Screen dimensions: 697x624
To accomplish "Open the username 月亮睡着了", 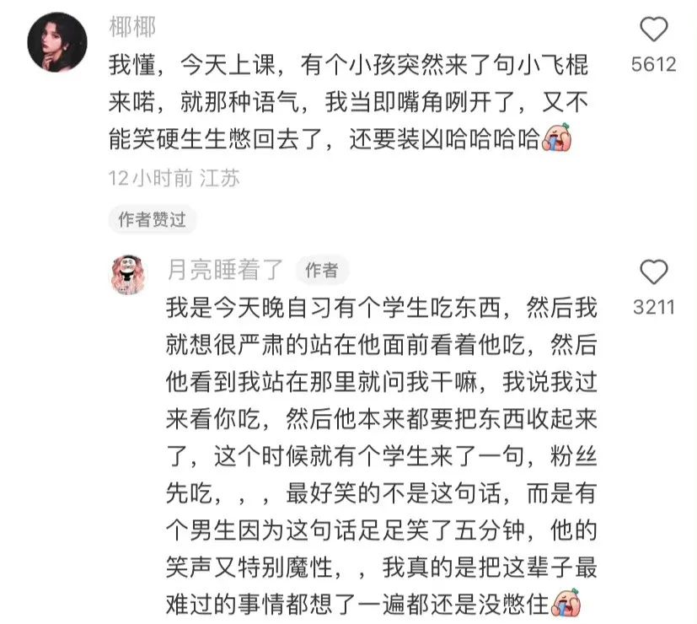I will click(225, 270).
